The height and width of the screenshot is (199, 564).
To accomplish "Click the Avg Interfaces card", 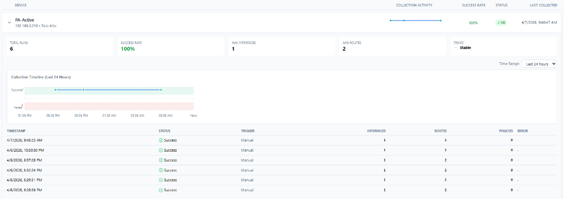I will point(281,47).
